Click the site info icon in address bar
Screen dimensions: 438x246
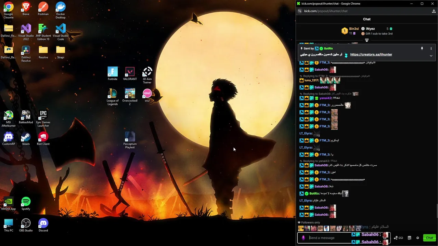[x=300, y=11]
